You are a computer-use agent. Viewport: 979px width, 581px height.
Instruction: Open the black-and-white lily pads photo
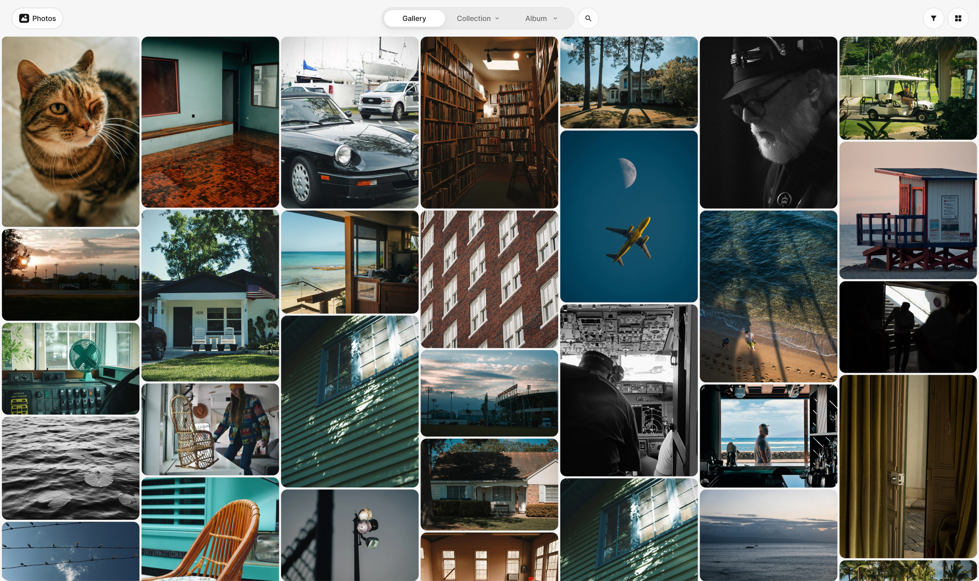(x=71, y=468)
